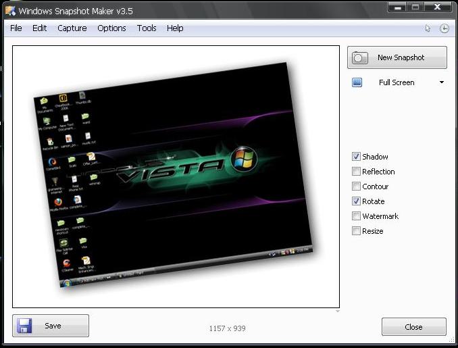Minimize the Snapshot Maker window
Image resolution: width=458 pixels, height=348 pixels.
click(397, 7)
